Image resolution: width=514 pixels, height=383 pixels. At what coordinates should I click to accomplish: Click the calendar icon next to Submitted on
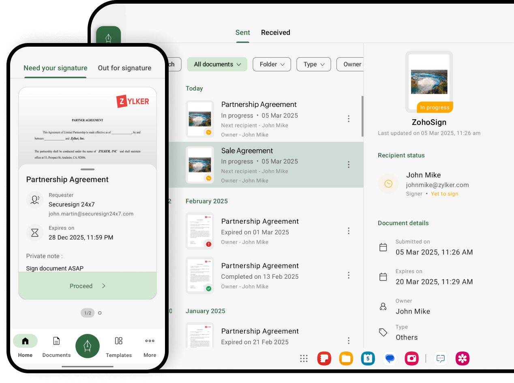(383, 247)
